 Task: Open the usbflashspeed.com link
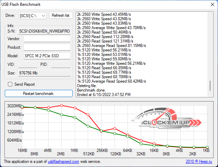pyautogui.click(x=63, y=162)
